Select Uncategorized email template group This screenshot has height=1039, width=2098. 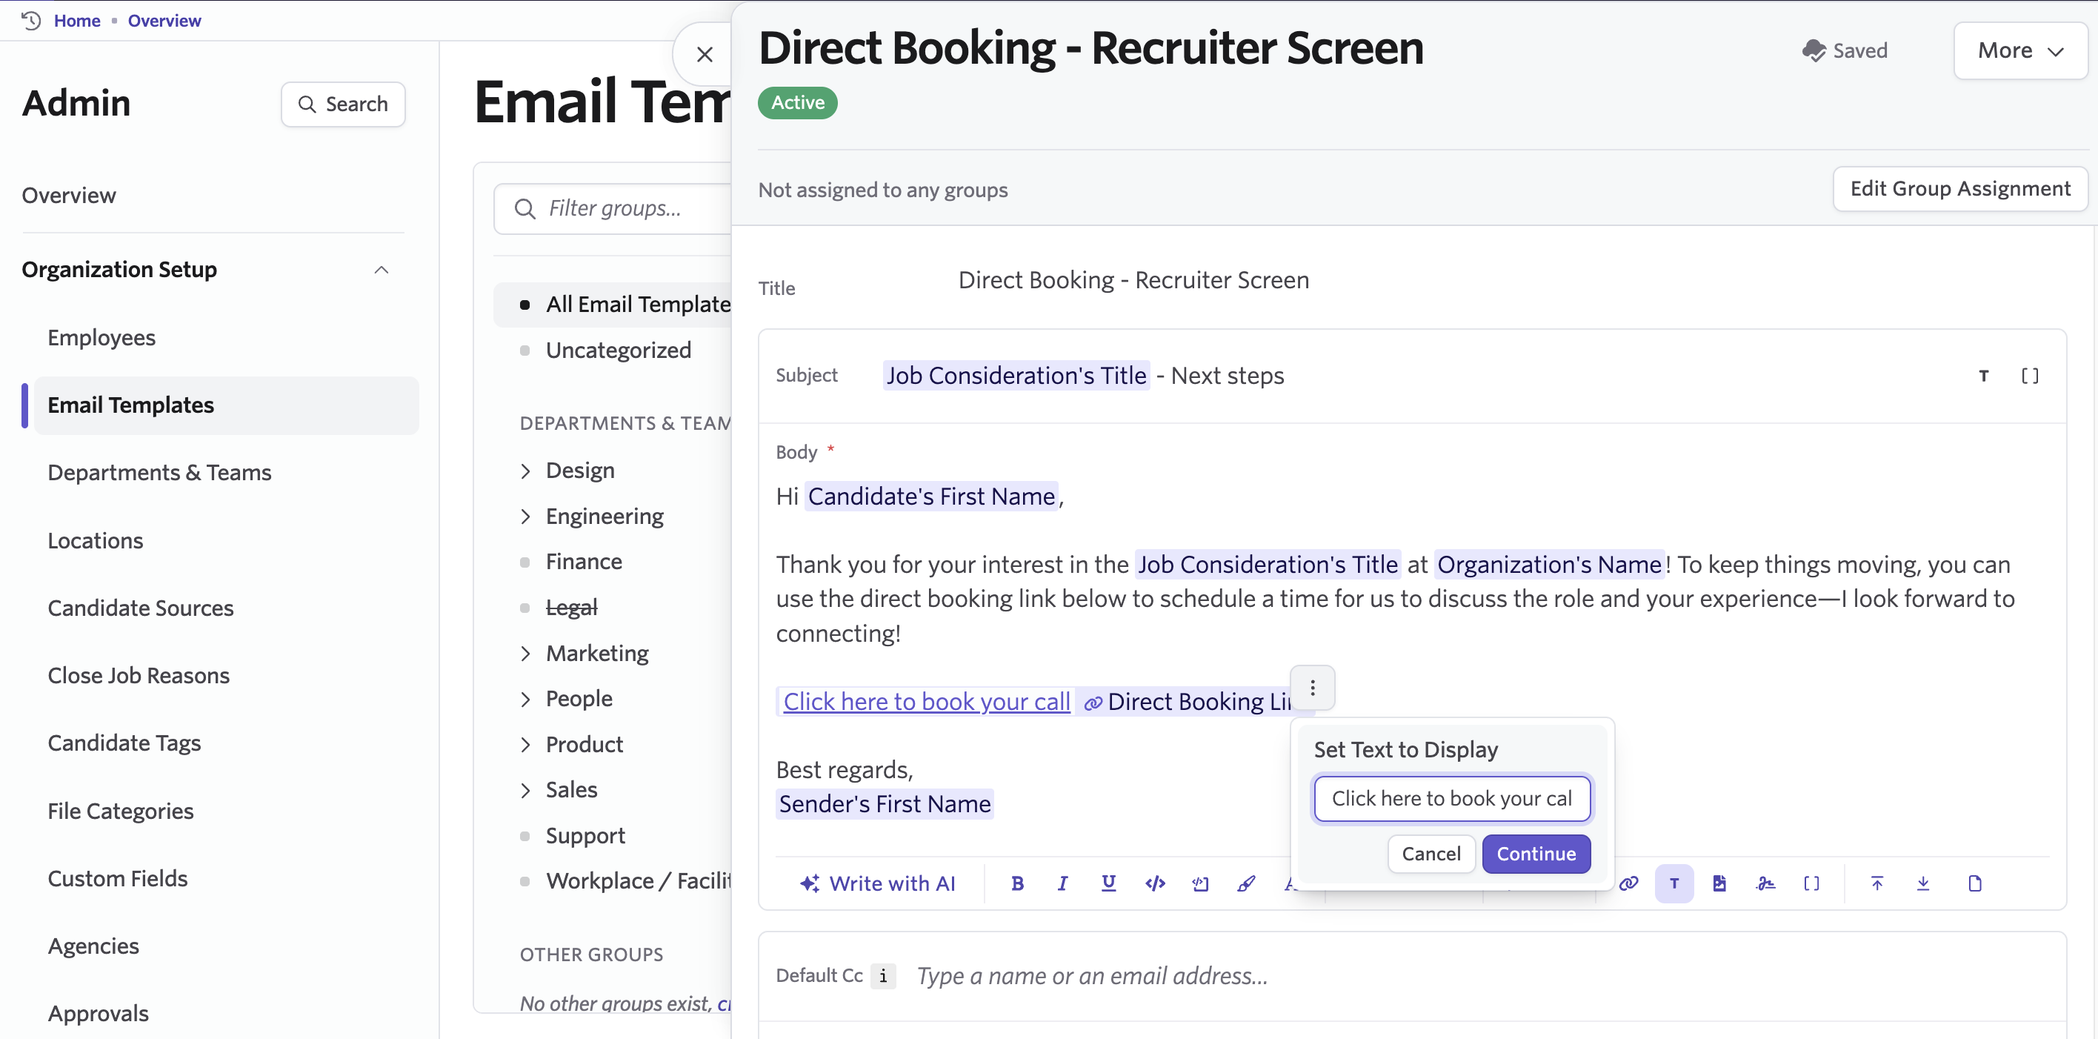pos(617,350)
